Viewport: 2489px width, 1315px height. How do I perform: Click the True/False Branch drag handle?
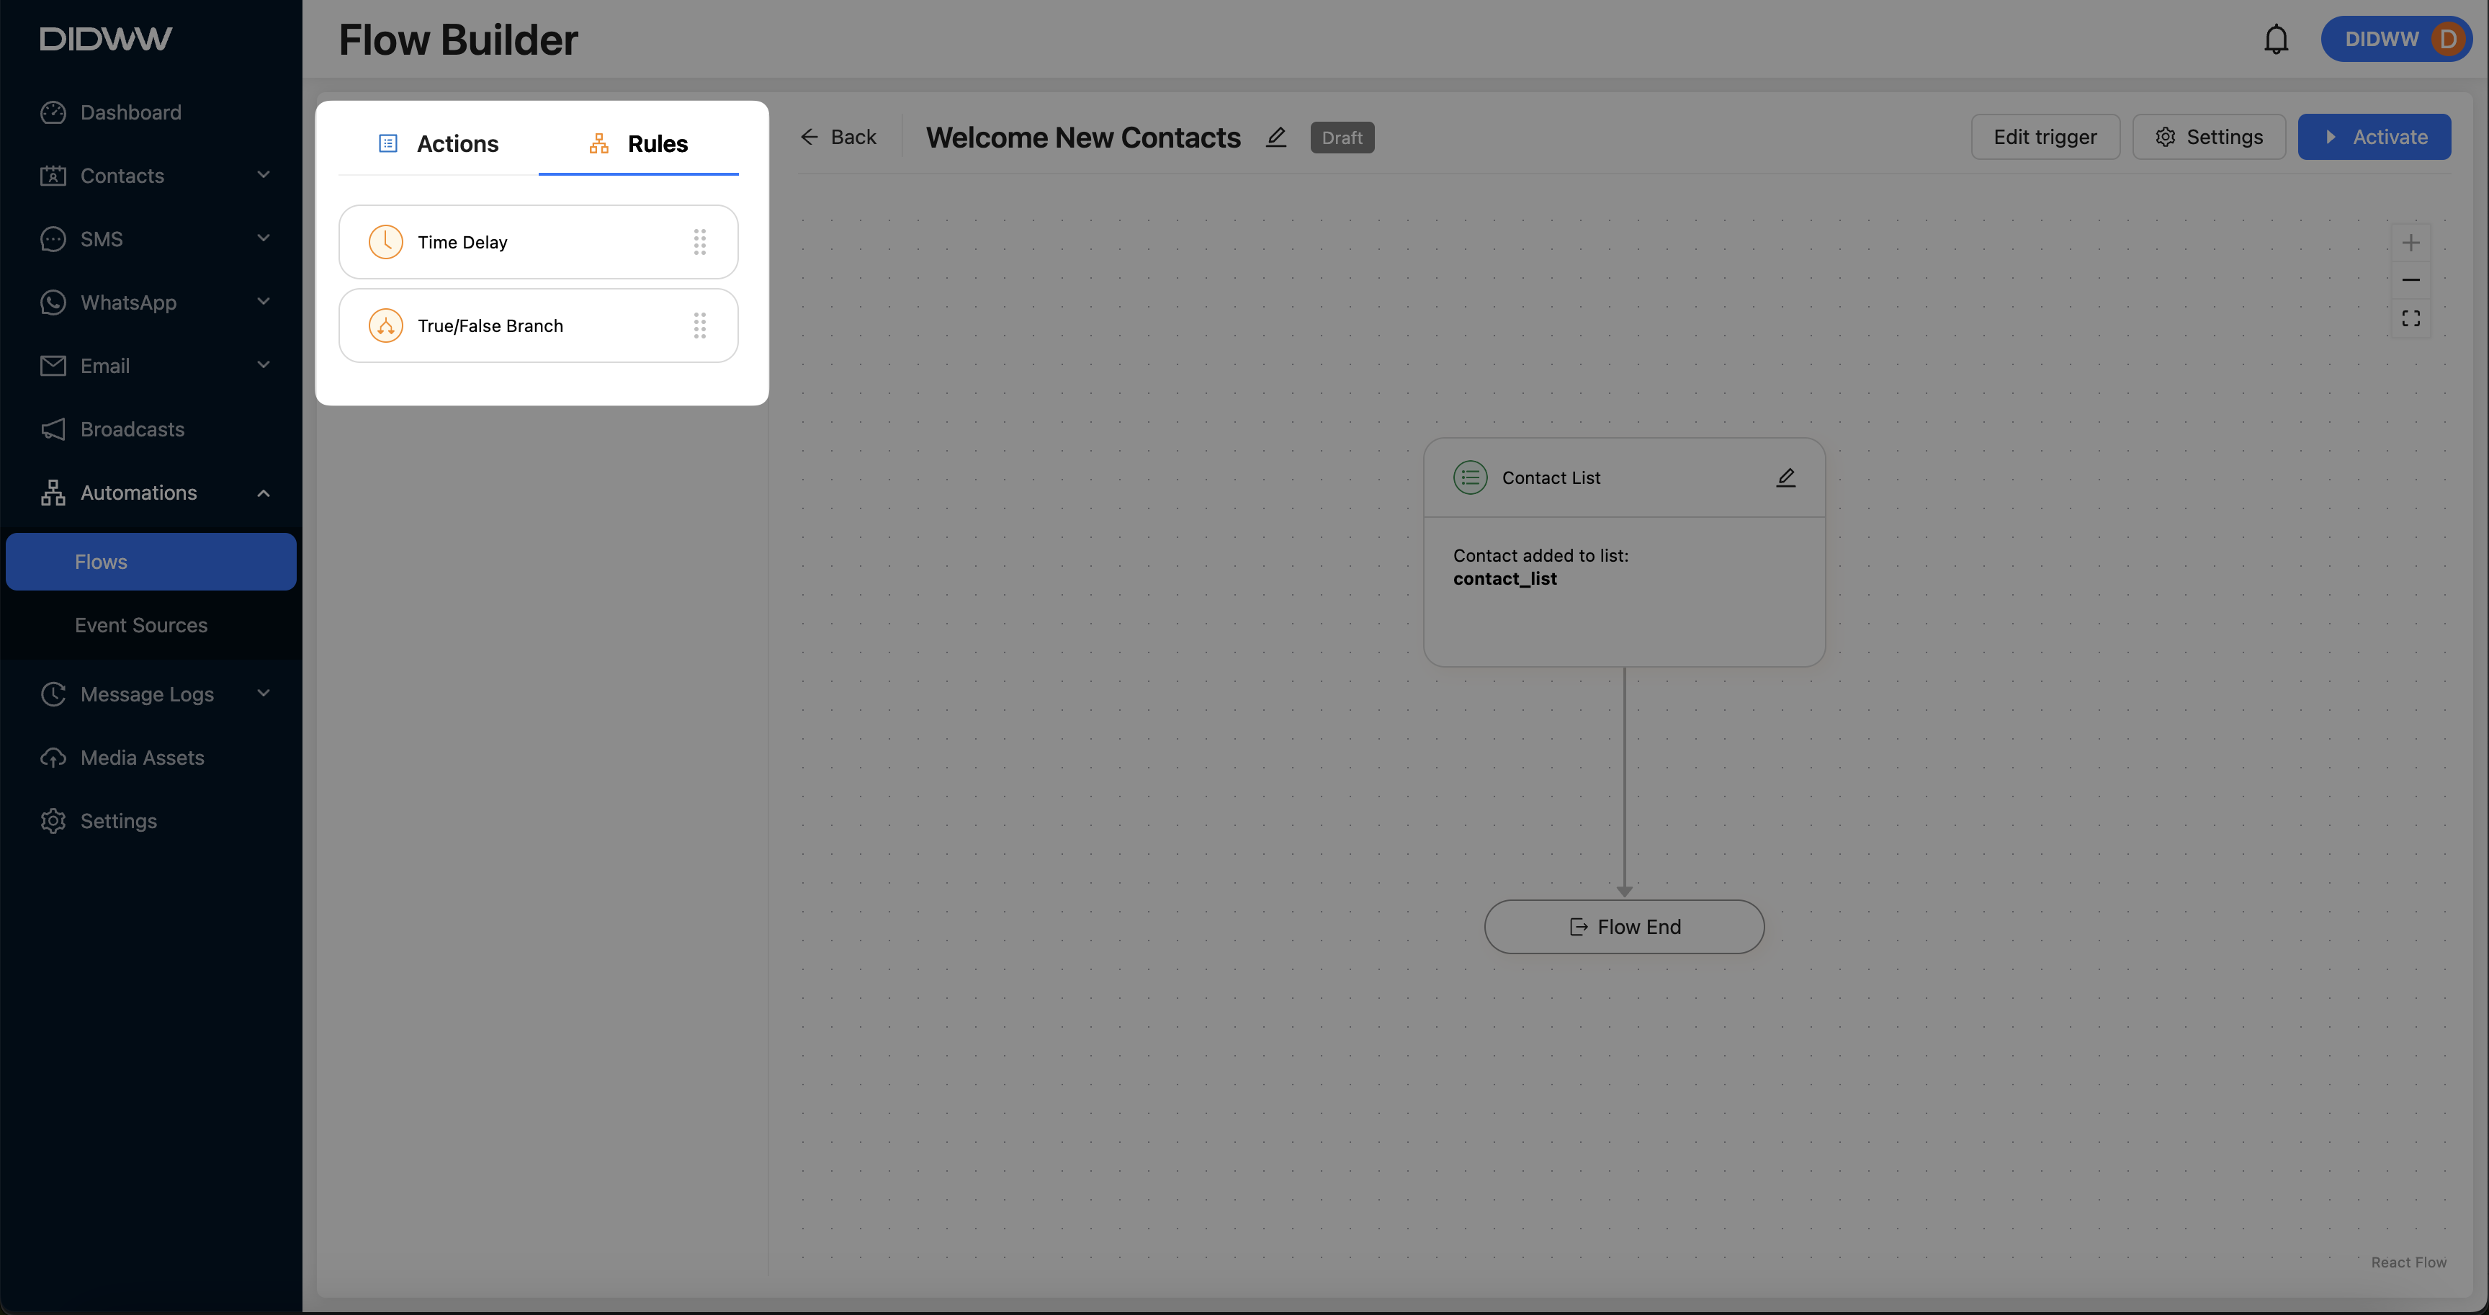(x=699, y=326)
